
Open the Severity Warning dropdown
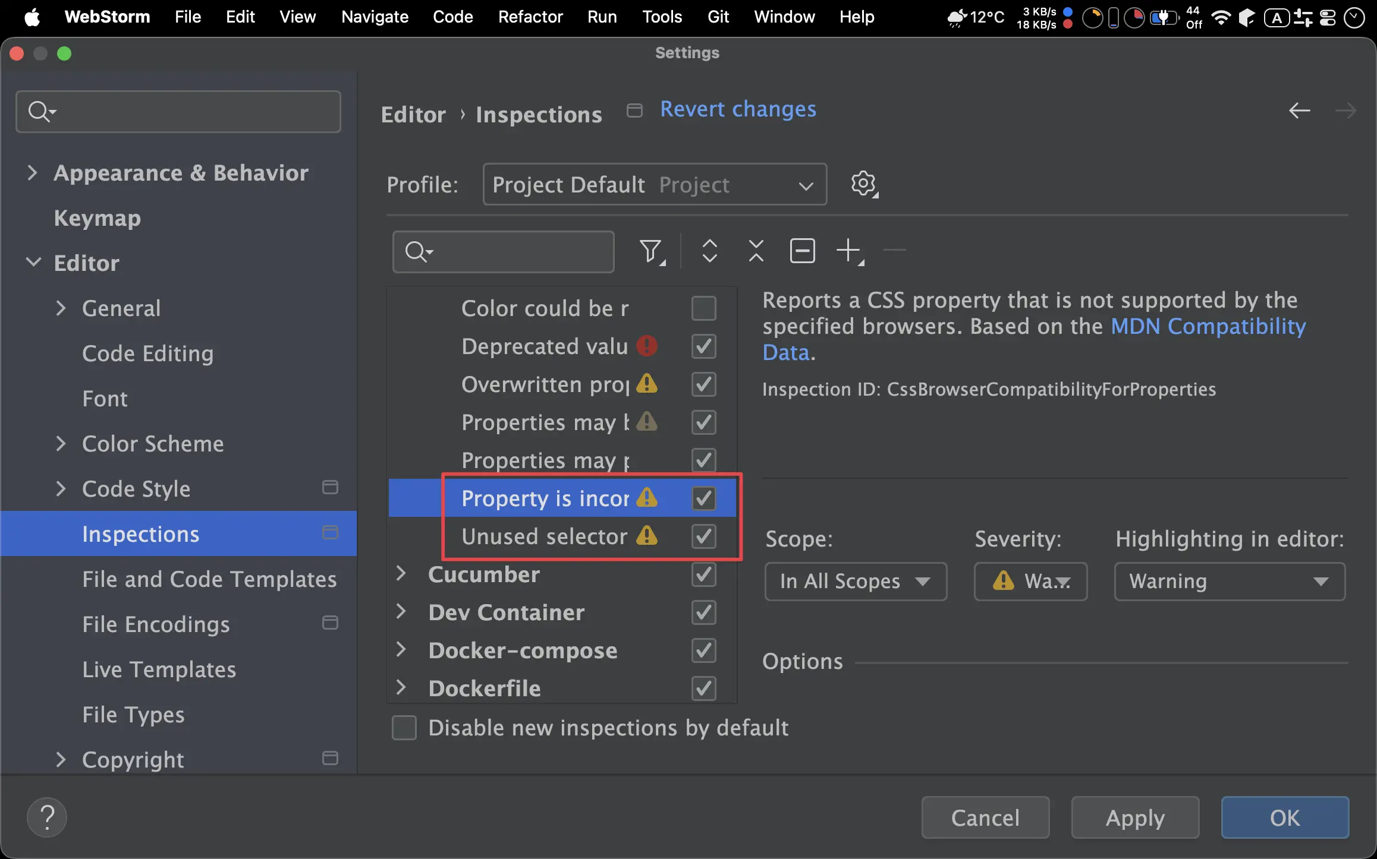[1030, 581]
